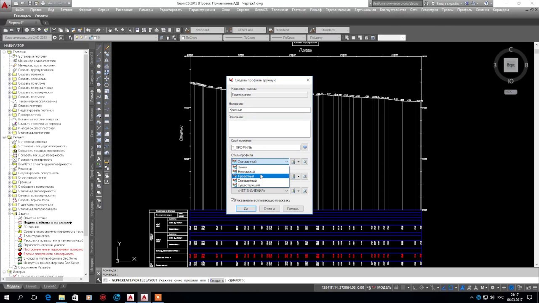Screen dimensions: 539x303
Task: Click the Undo arrow icon
Action: 88,30
